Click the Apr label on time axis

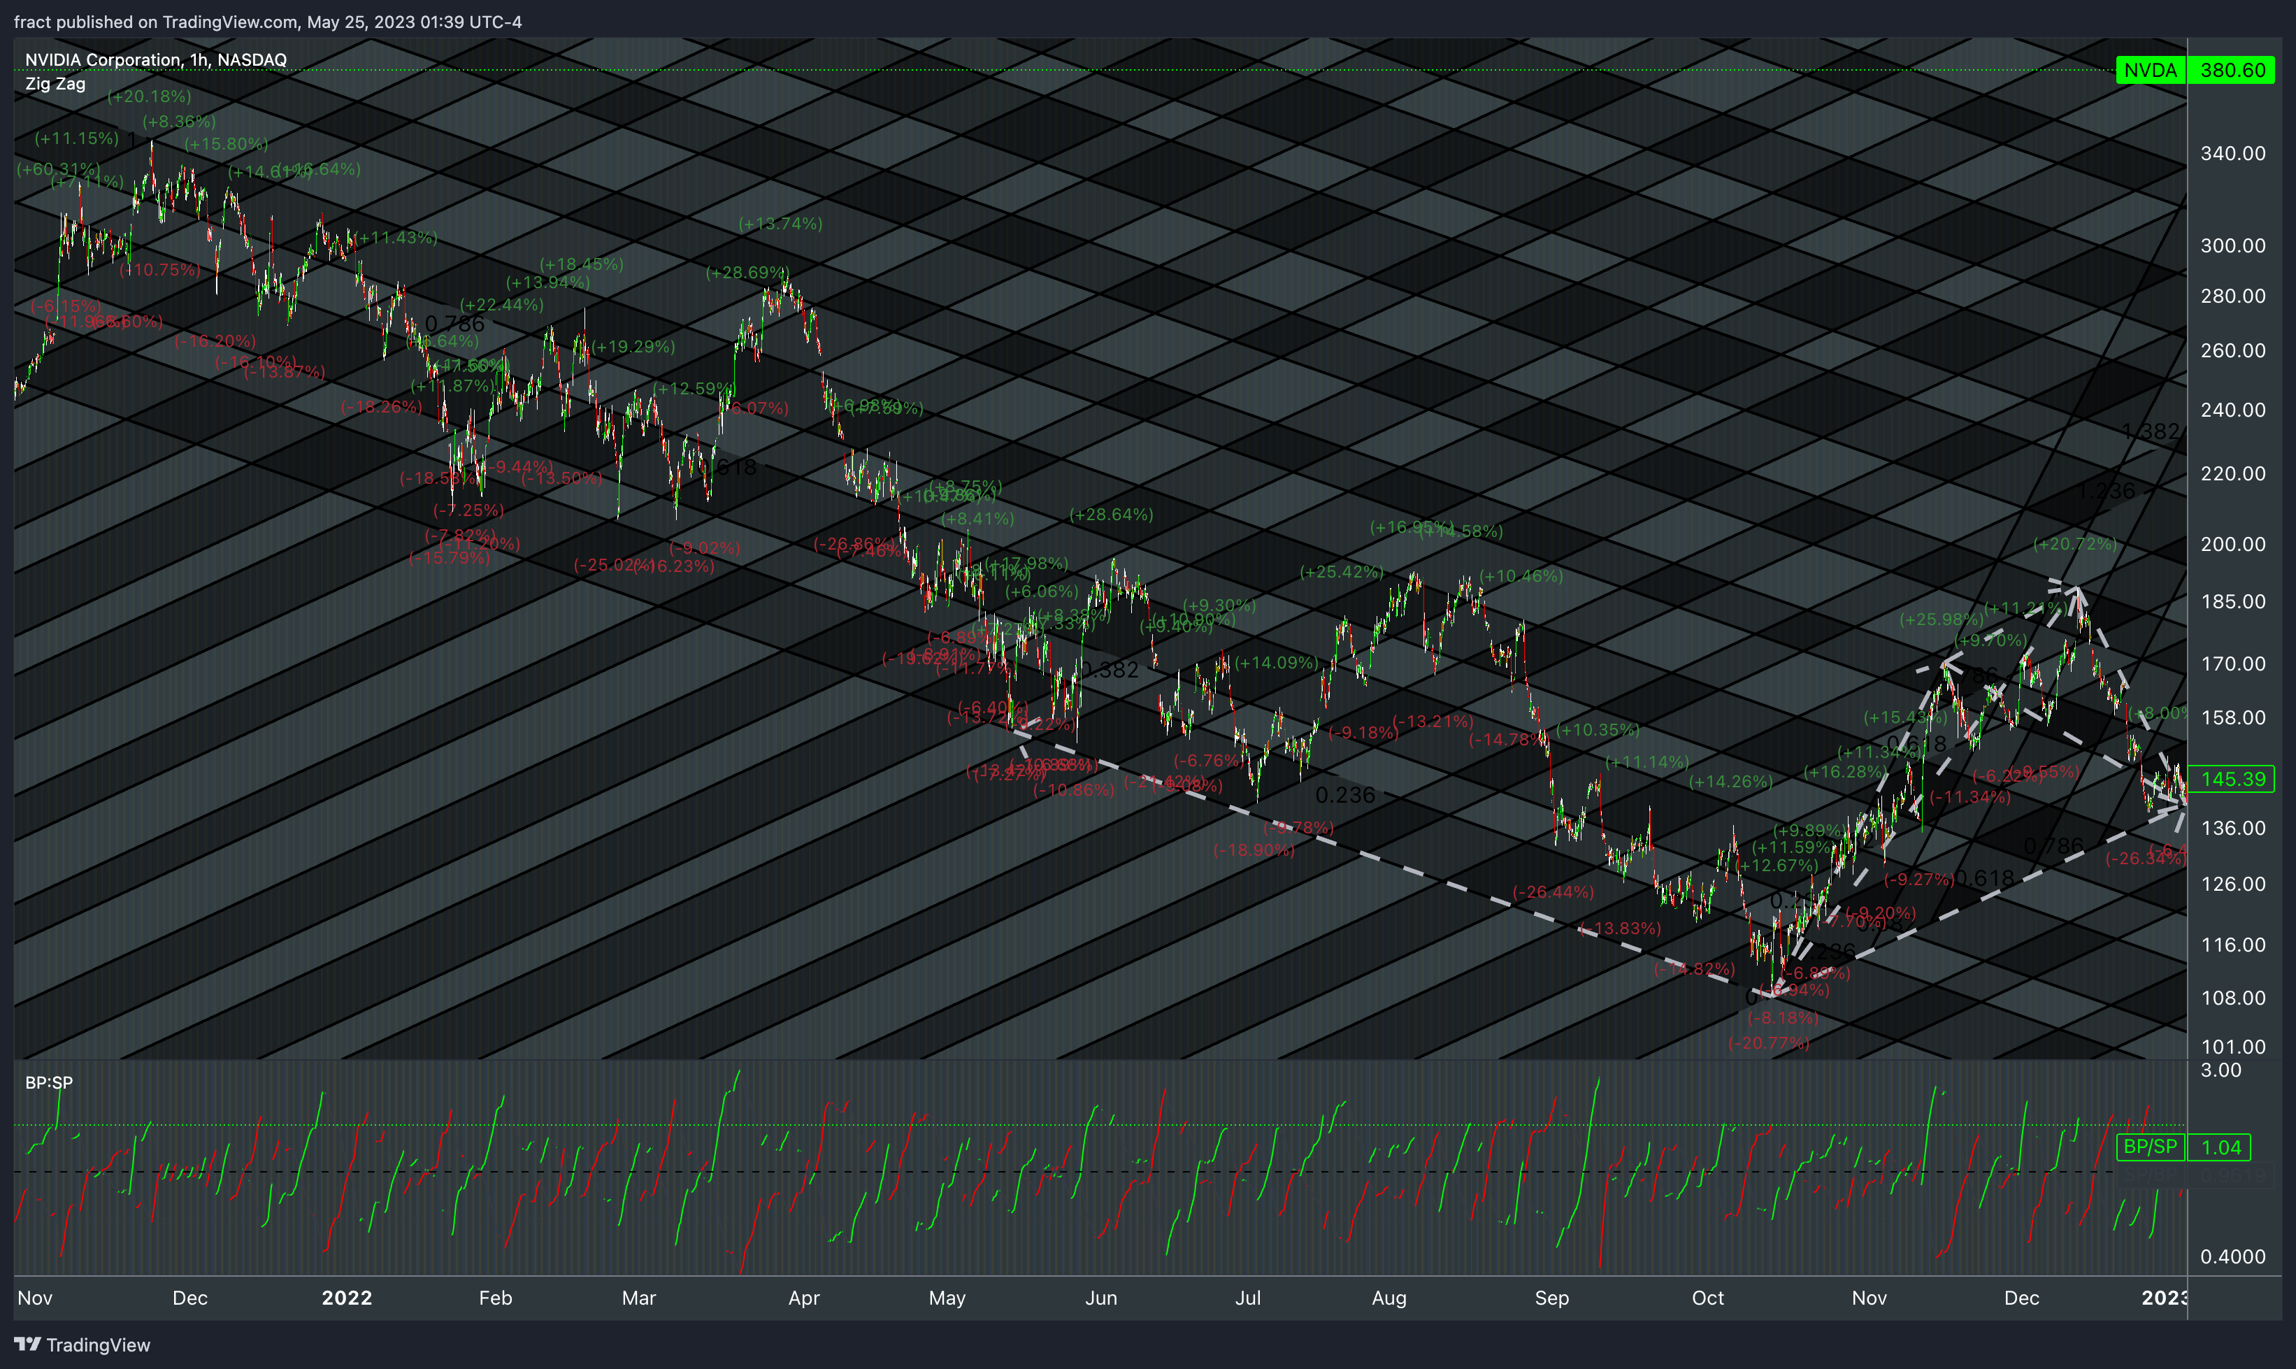803,1298
